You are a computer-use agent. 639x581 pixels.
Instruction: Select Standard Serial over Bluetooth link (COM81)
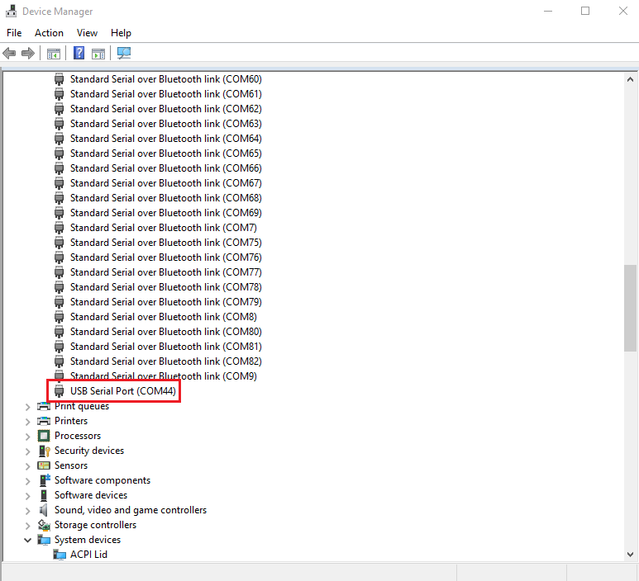(166, 347)
